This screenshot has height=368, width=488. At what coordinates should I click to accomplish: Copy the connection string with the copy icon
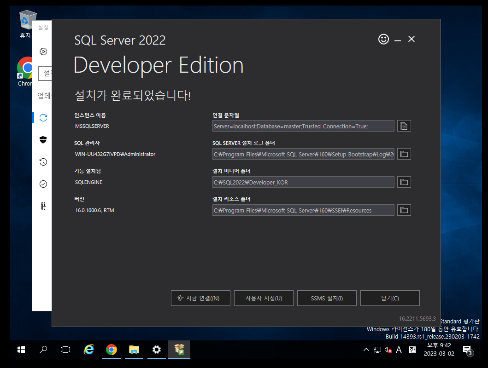[404, 126]
